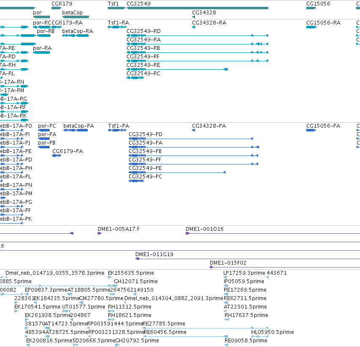
Task: Click the CG15056 gene label
Action: coord(318,4)
